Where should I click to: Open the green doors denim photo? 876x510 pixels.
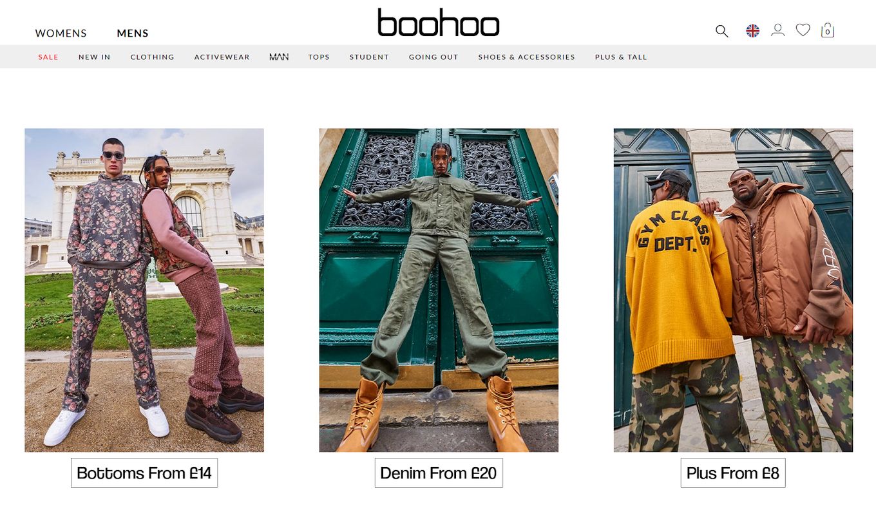pos(439,290)
